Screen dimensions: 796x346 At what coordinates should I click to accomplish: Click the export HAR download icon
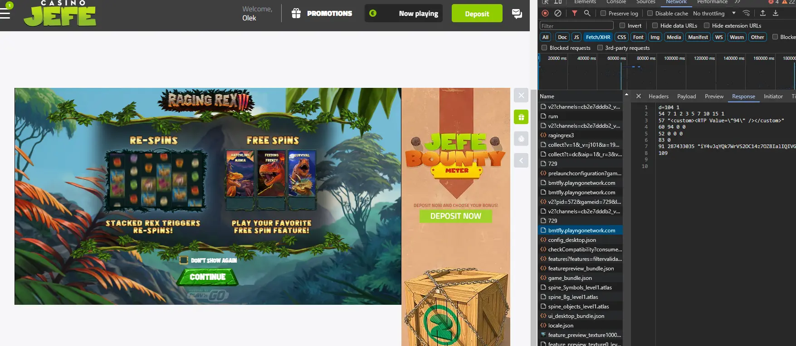(776, 13)
